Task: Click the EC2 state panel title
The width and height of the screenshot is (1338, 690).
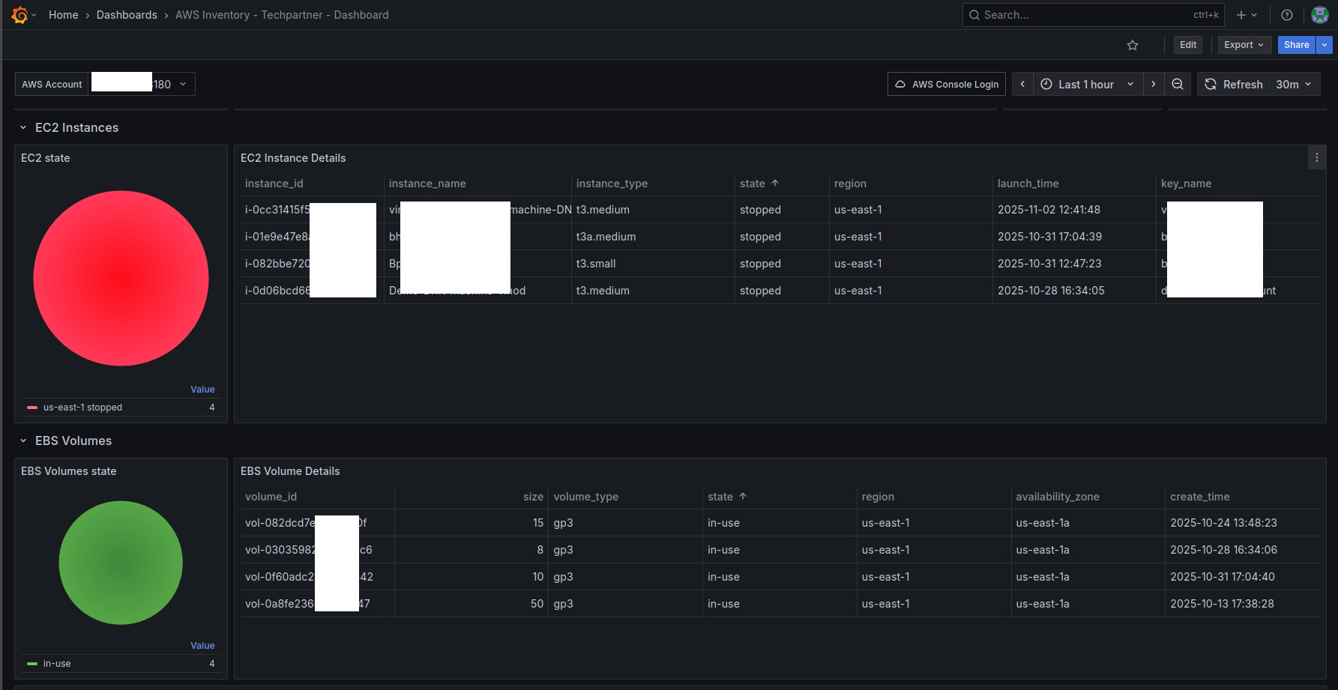Action: click(46, 158)
